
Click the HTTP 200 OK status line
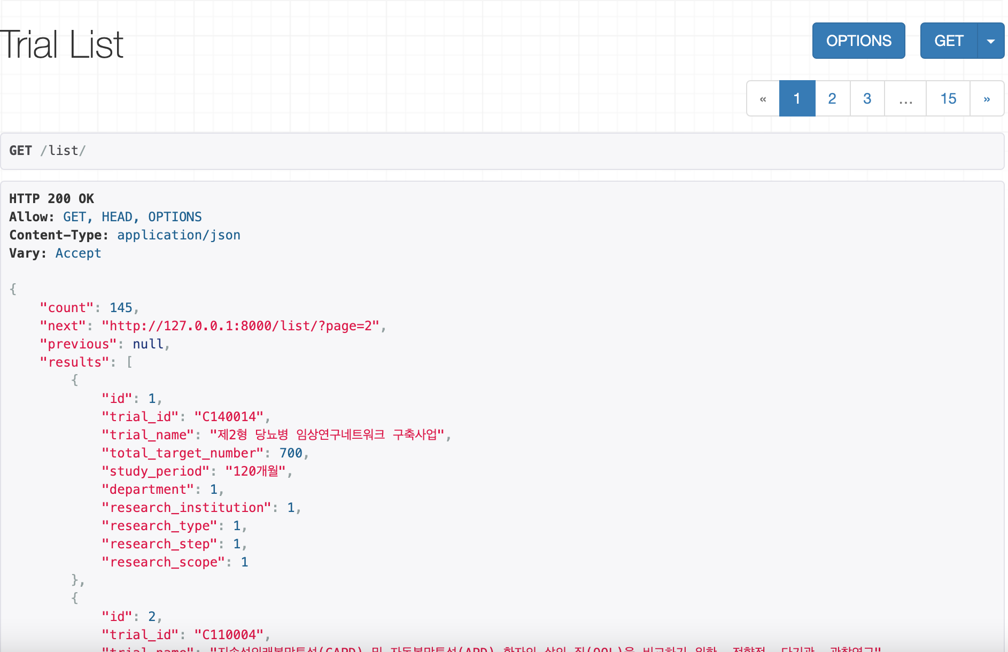point(51,198)
